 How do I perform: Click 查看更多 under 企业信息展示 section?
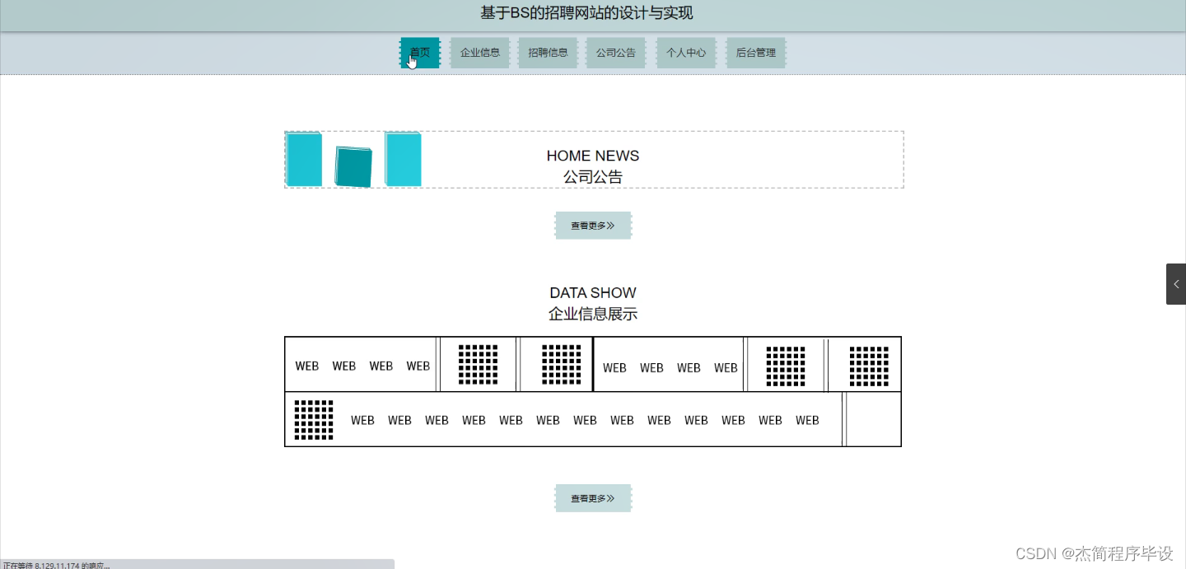[593, 497]
